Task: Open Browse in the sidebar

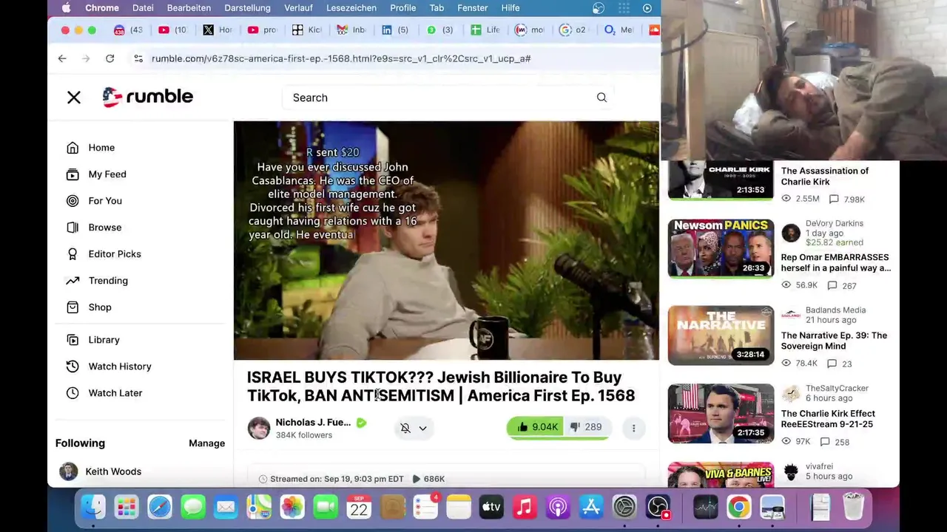Action: point(105,228)
